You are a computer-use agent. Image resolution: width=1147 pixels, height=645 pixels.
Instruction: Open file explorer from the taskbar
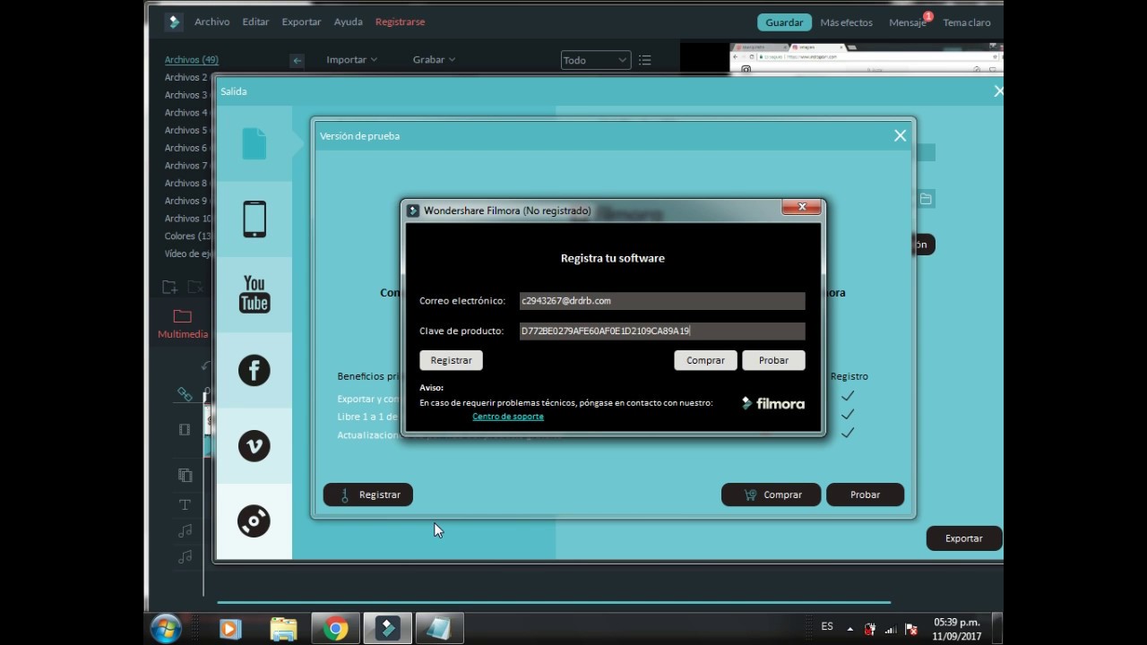pos(283,630)
